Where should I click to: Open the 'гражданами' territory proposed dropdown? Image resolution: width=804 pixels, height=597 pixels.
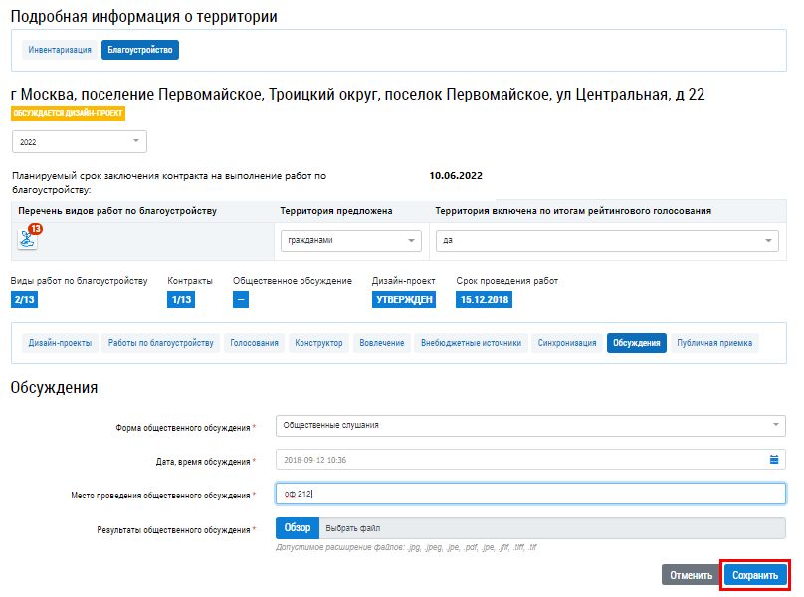coord(350,241)
